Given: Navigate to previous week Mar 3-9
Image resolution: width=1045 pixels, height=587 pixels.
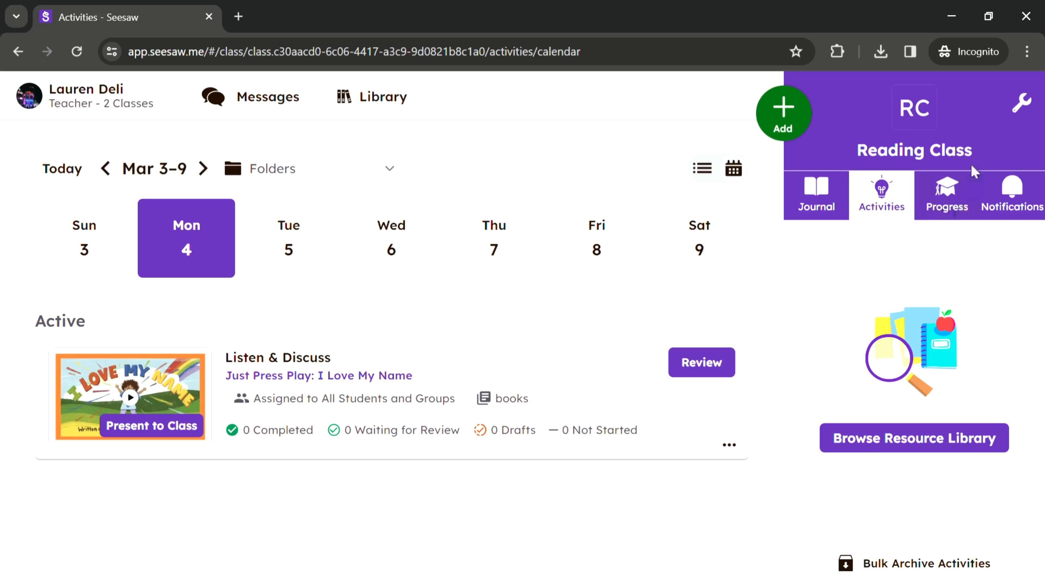Looking at the screenshot, I should 105,168.
